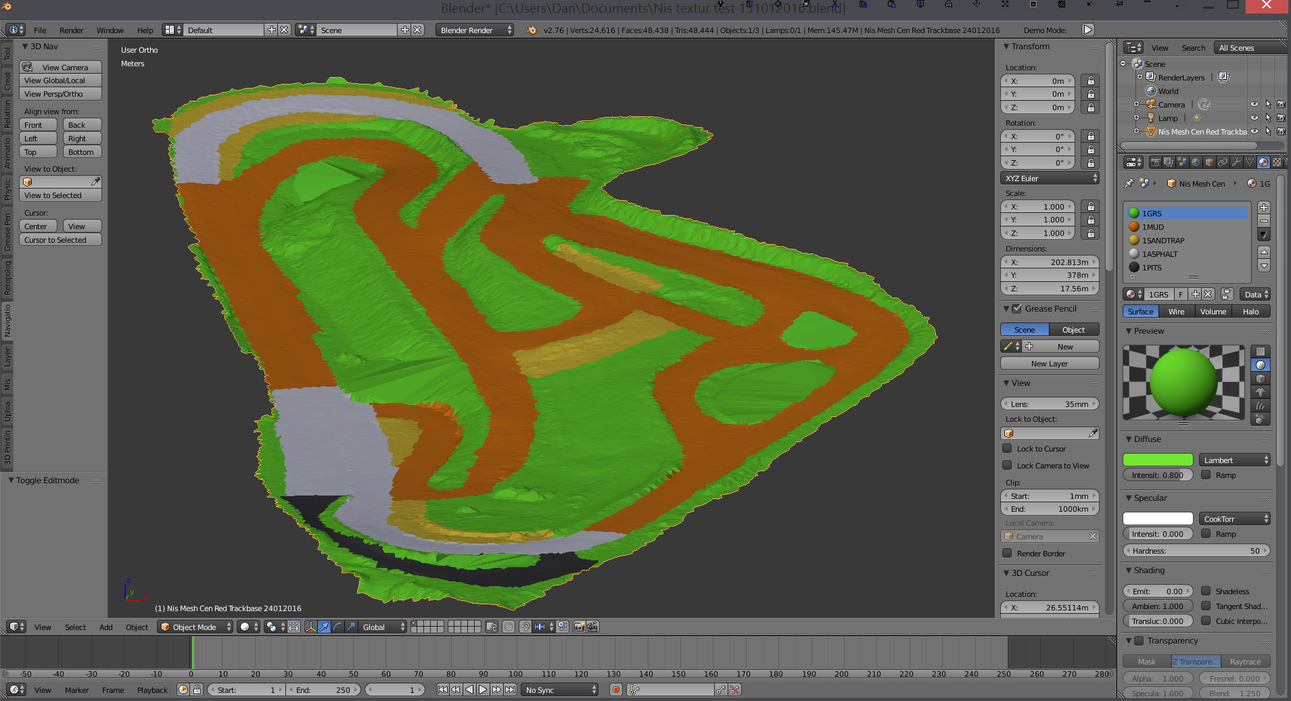Click the translate manipulator arrow icon
Image resolution: width=1291 pixels, height=701 pixels.
[324, 627]
